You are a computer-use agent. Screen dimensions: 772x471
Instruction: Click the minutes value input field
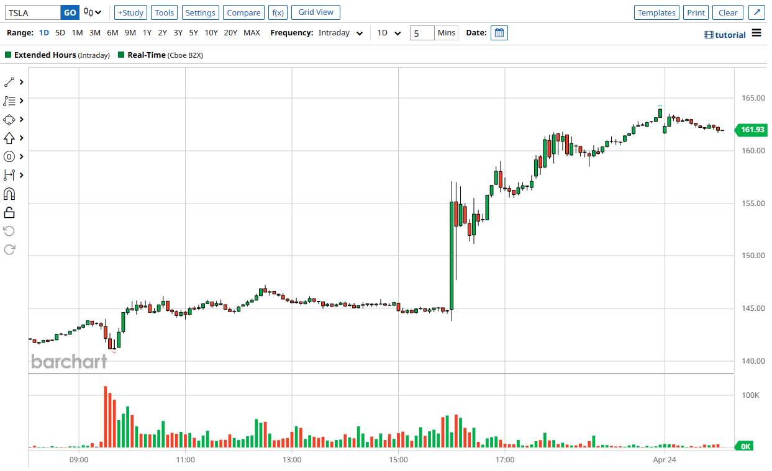tap(422, 33)
